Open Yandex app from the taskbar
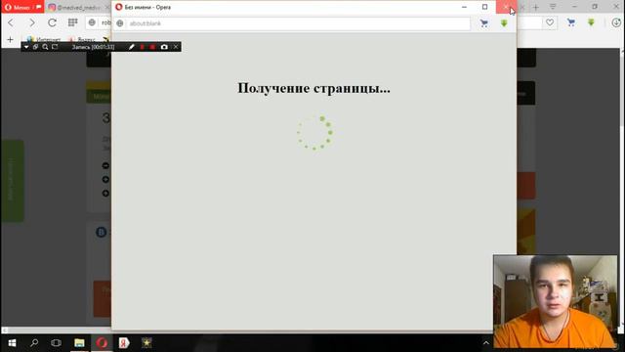 [x=124, y=343]
